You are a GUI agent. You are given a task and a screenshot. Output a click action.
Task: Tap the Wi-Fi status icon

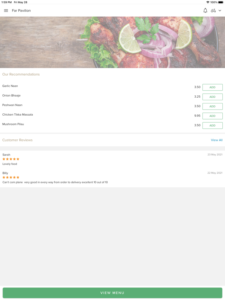click(x=208, y=2)
